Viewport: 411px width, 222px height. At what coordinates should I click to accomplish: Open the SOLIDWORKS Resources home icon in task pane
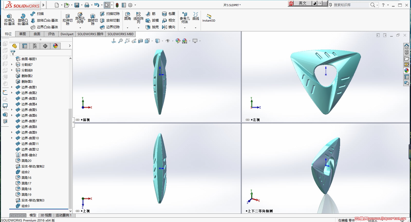tap(406, 46)
